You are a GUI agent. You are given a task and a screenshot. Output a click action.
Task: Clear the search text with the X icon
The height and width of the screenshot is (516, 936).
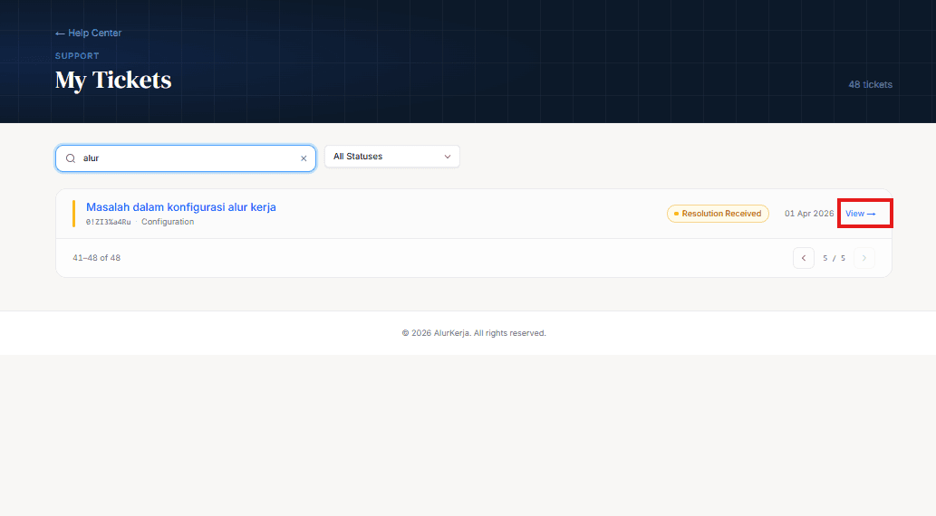tap(304, 158)
